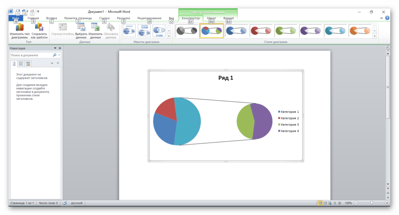
Task: Switch to the Макет chart tab
Action: (211, 18)
